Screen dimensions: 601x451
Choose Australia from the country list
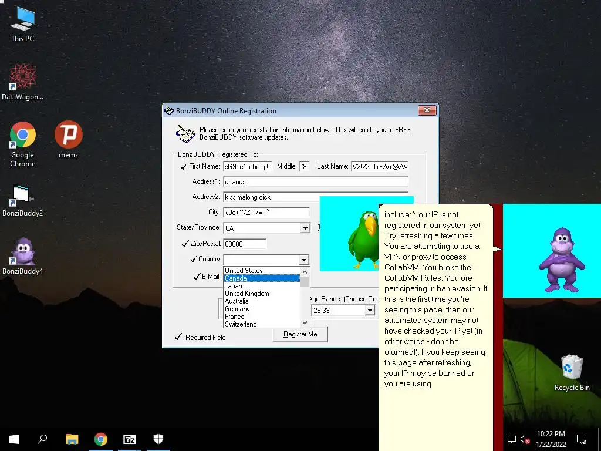261,301
